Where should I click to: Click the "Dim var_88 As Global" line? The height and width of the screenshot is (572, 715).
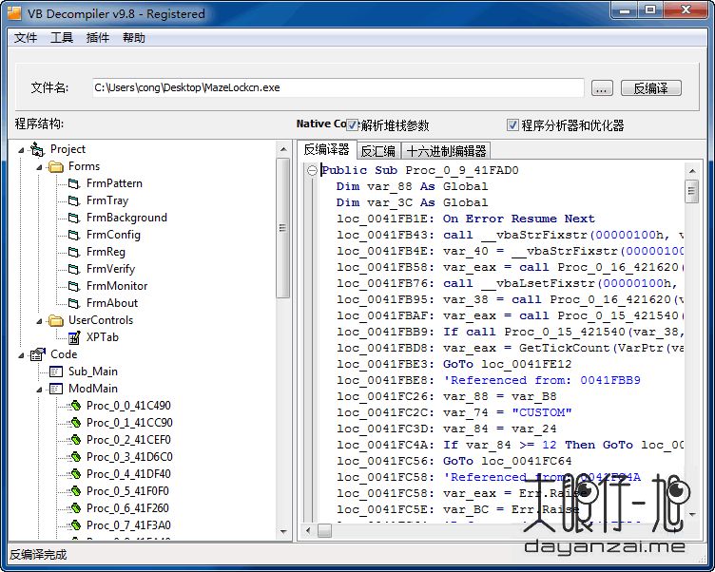tap(413, 186)
